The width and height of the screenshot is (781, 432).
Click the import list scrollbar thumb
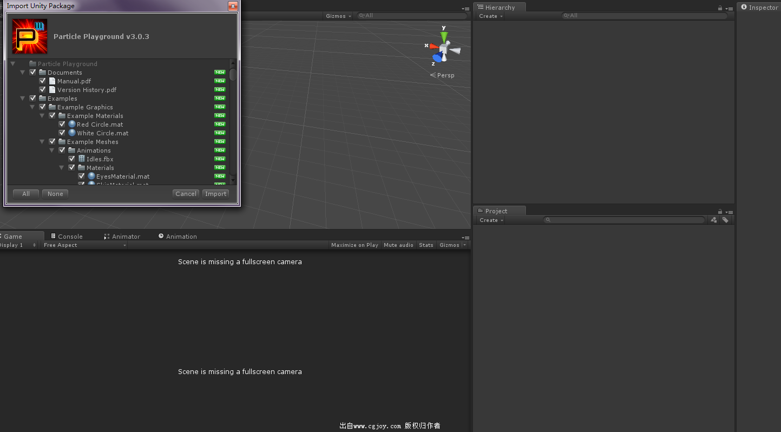pyautogui.click(x=233, y=74)
